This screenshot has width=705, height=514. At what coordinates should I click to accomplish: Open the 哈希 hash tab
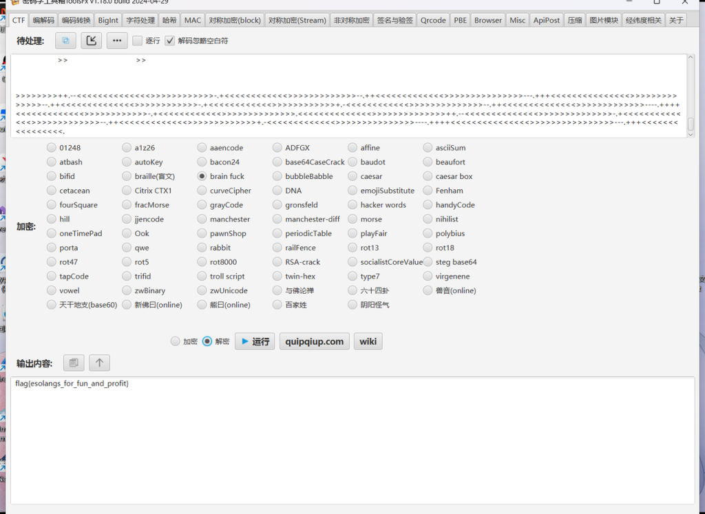[169, 20]
